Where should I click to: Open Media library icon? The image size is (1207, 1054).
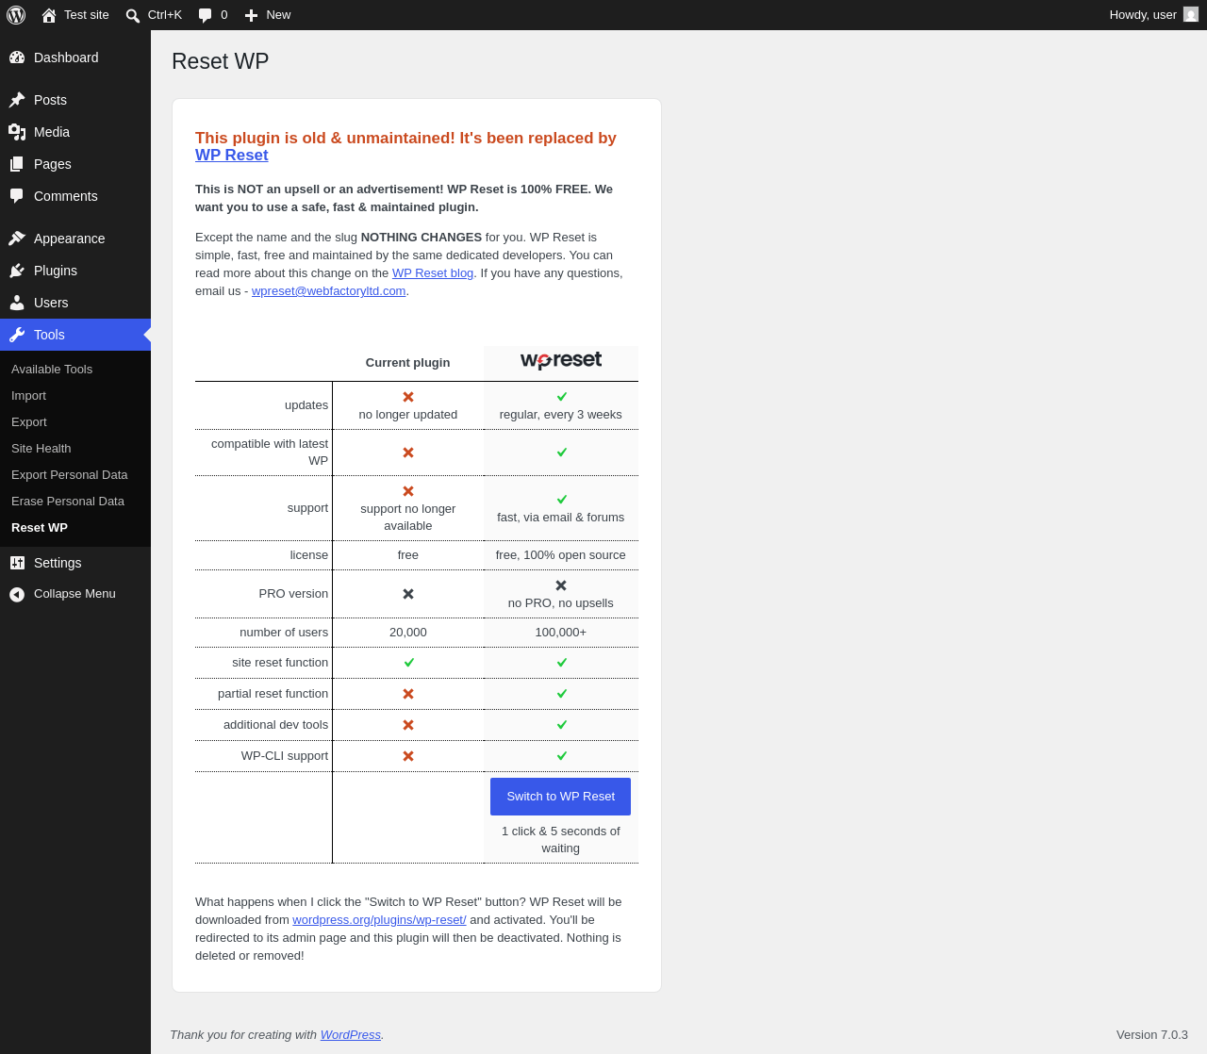(x=17, y=132)
